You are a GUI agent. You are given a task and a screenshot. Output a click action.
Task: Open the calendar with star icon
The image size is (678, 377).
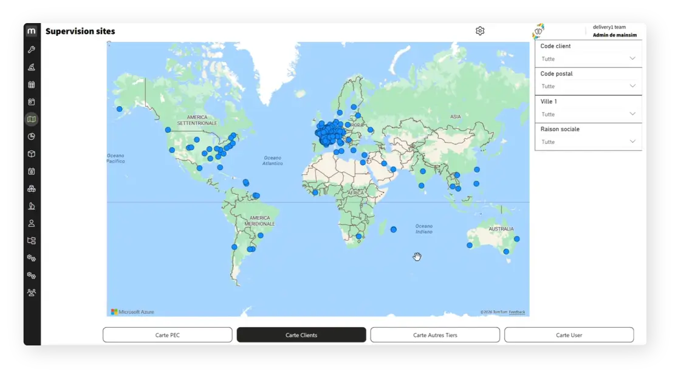point(32,171)
